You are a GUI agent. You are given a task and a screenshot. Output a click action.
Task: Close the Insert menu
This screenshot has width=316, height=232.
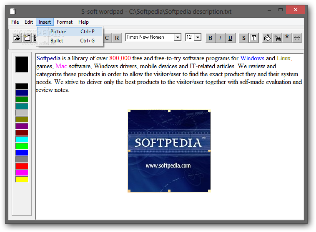(x=45, y=22)
